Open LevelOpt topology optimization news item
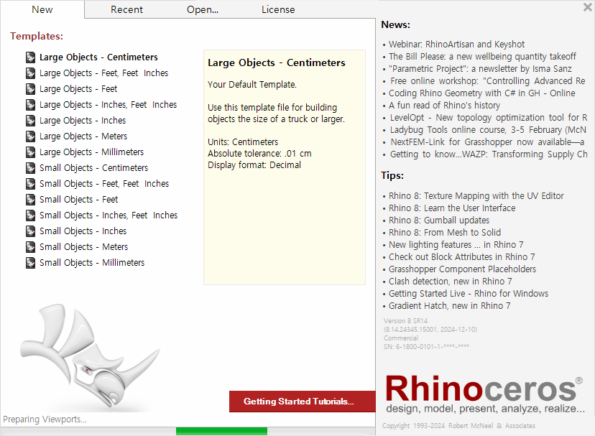The height and width of the screenshot is (436, 595). [x=489, y=118]
